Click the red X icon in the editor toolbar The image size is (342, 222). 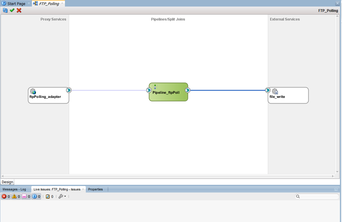[x=19, y=10]
